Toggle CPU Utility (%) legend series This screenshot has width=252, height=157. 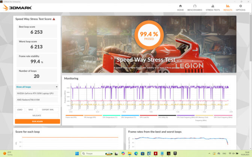point(167,117)
